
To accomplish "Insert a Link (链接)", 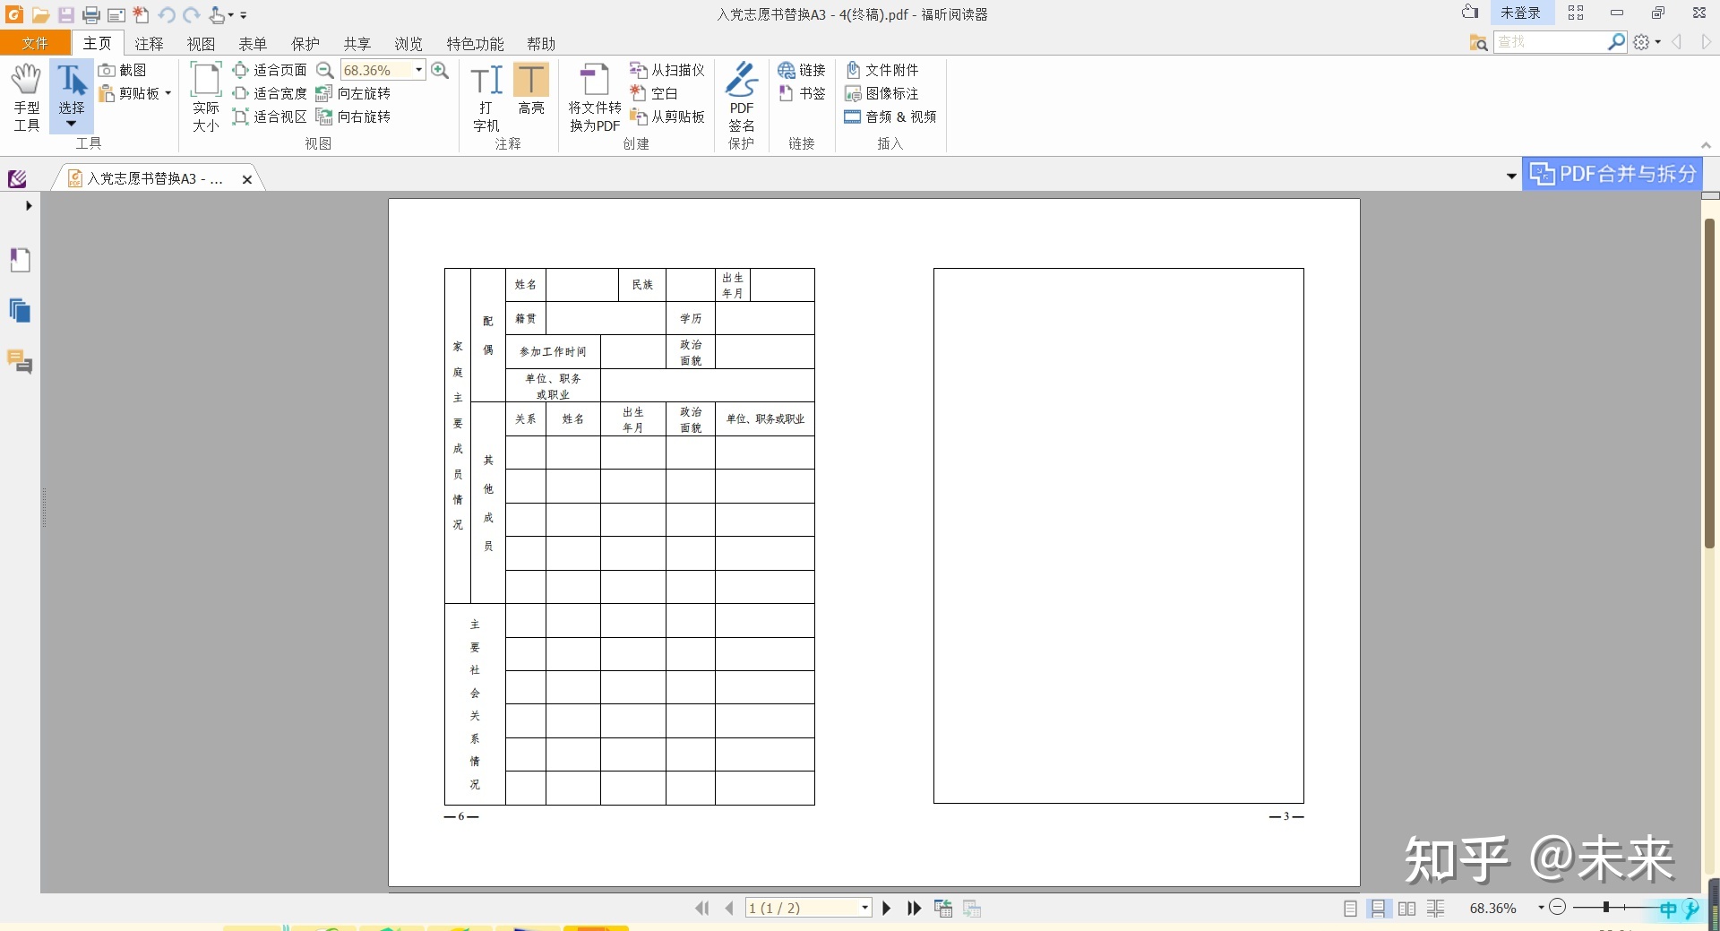I will tap(802, 70).
